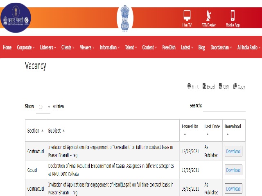Open the Blog page
Viewport: 262px width, 196px height.
201,47
